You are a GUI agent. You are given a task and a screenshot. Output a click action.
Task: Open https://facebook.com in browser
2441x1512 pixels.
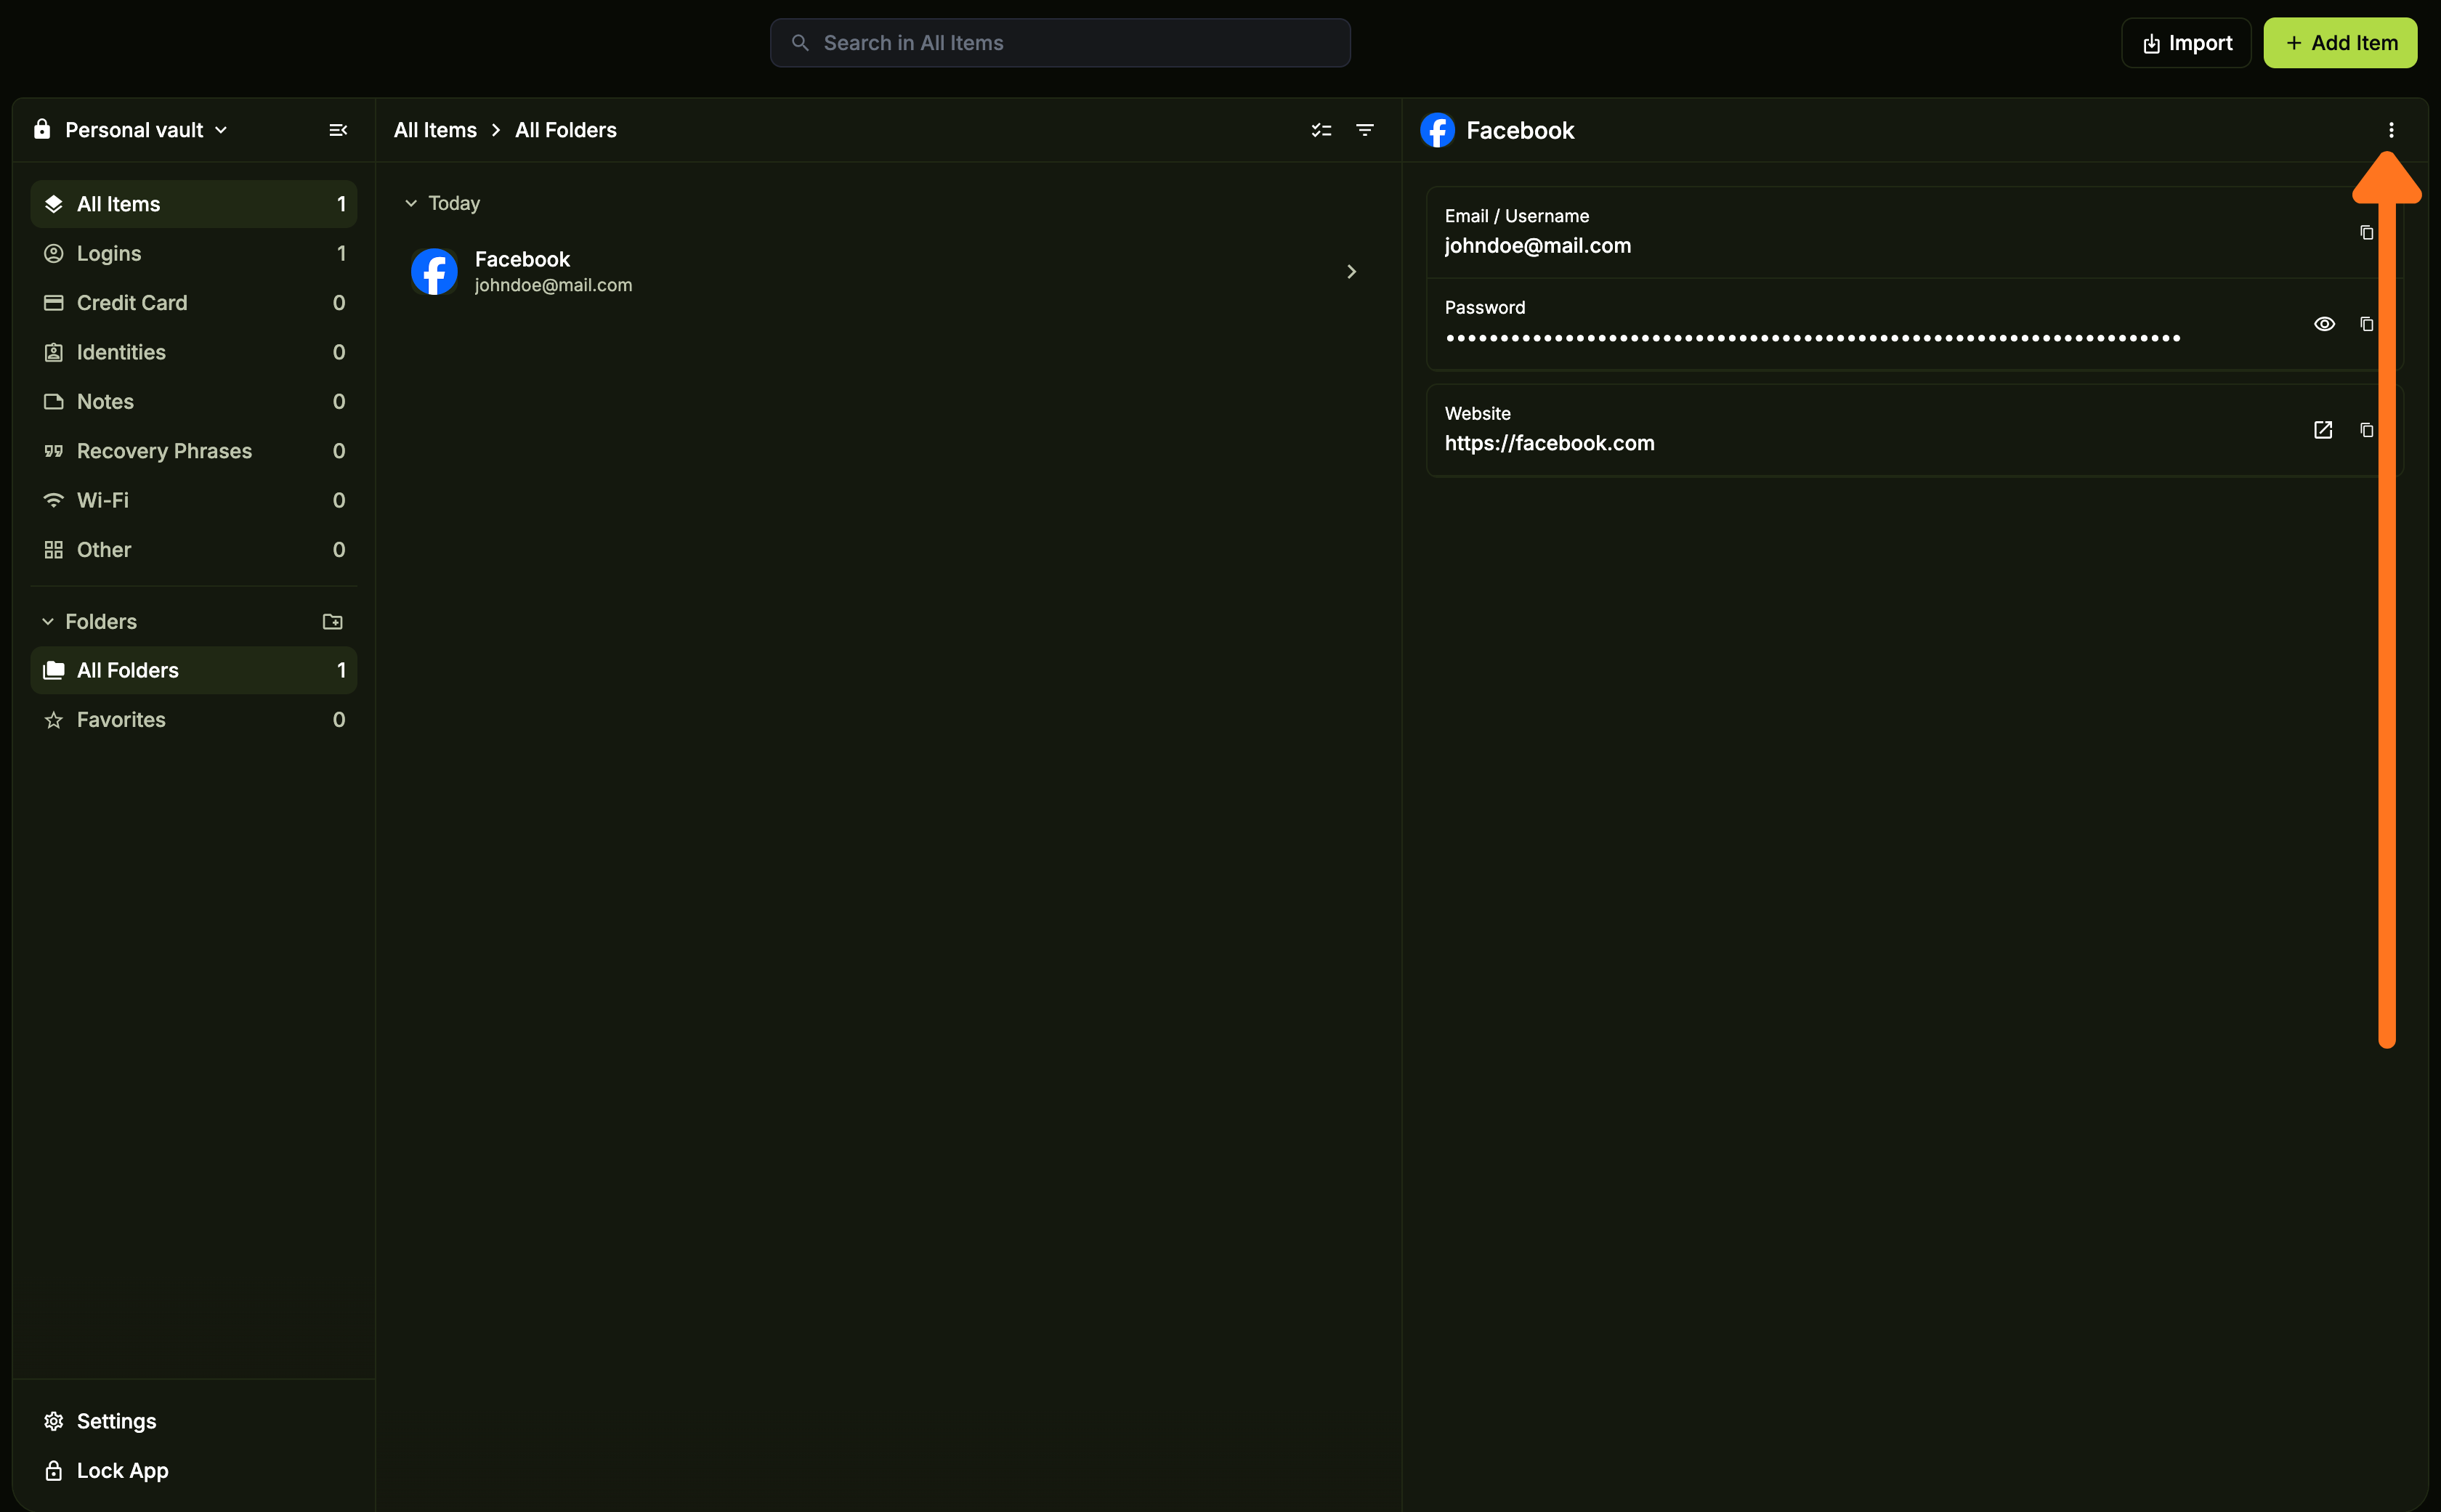2323,429
